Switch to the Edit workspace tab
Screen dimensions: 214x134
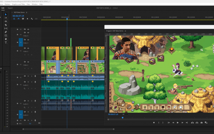(3, 8)
